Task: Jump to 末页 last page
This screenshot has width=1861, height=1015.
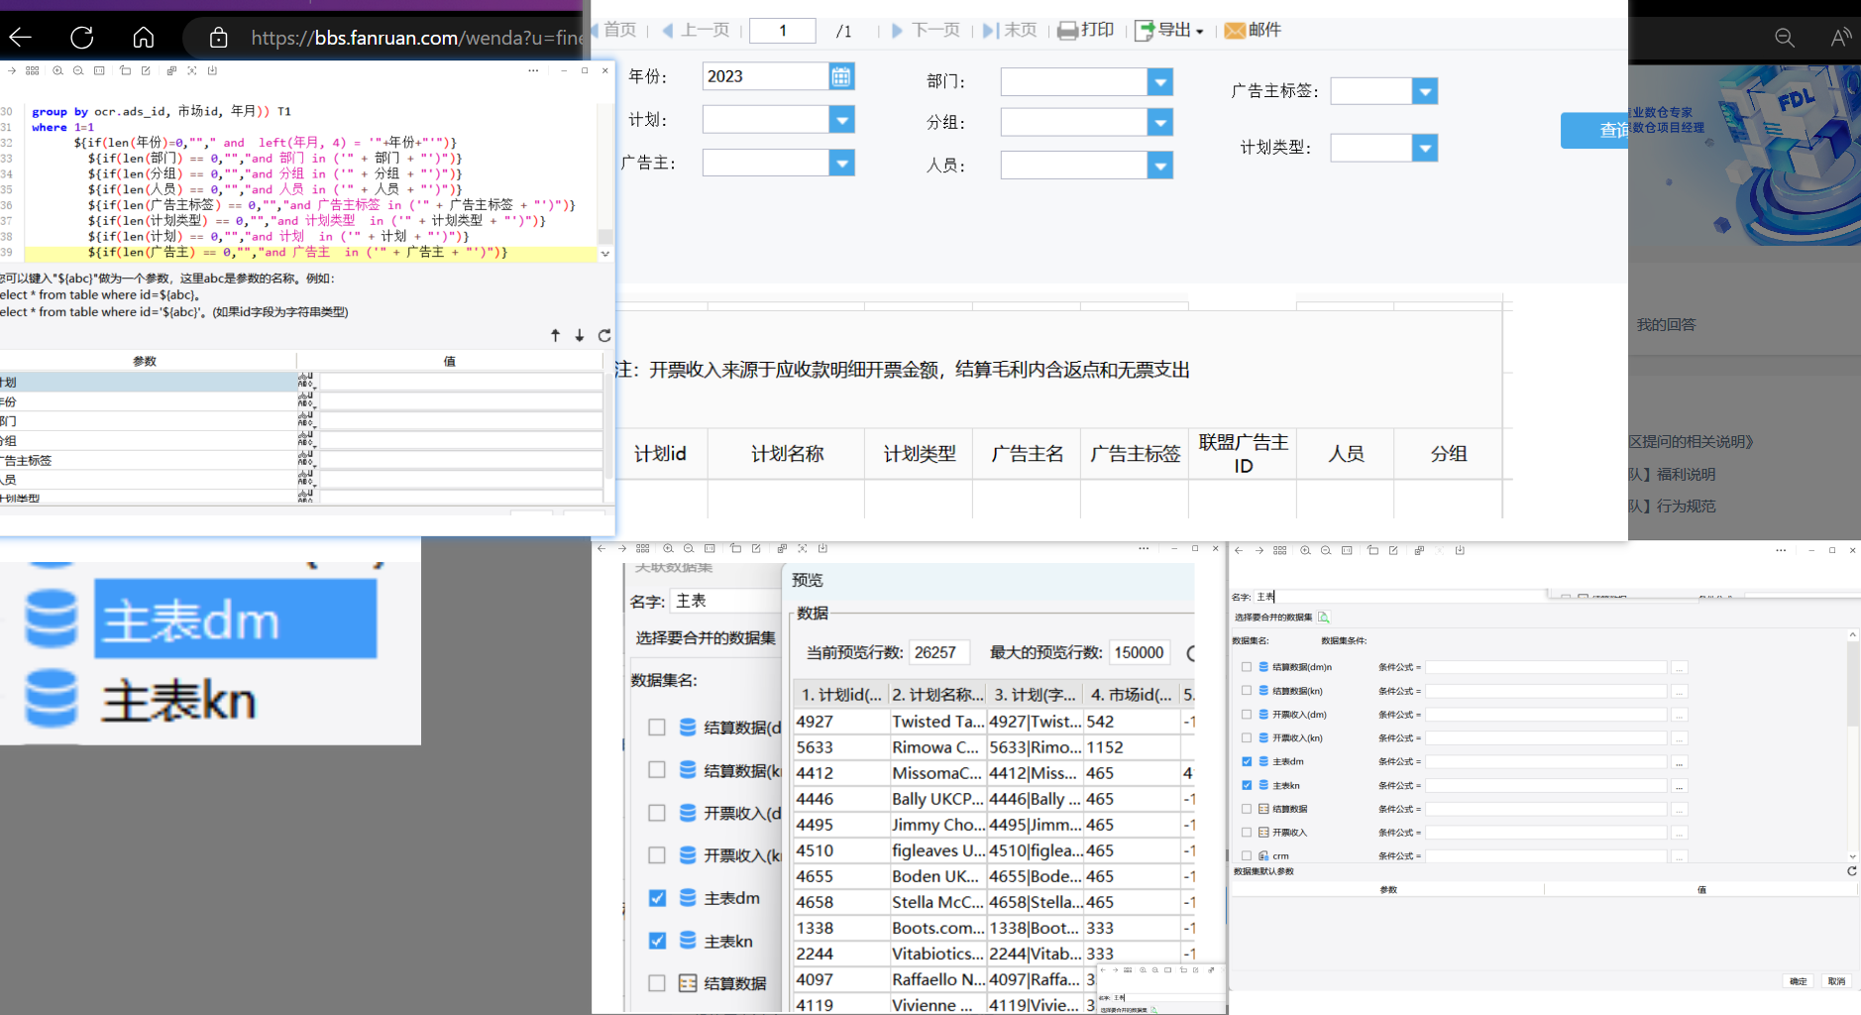Action: (x=1010, y=30)
